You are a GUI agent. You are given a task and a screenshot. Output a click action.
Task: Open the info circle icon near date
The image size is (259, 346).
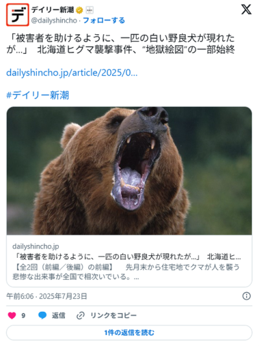pyautogui.click(x=247, y=296)
